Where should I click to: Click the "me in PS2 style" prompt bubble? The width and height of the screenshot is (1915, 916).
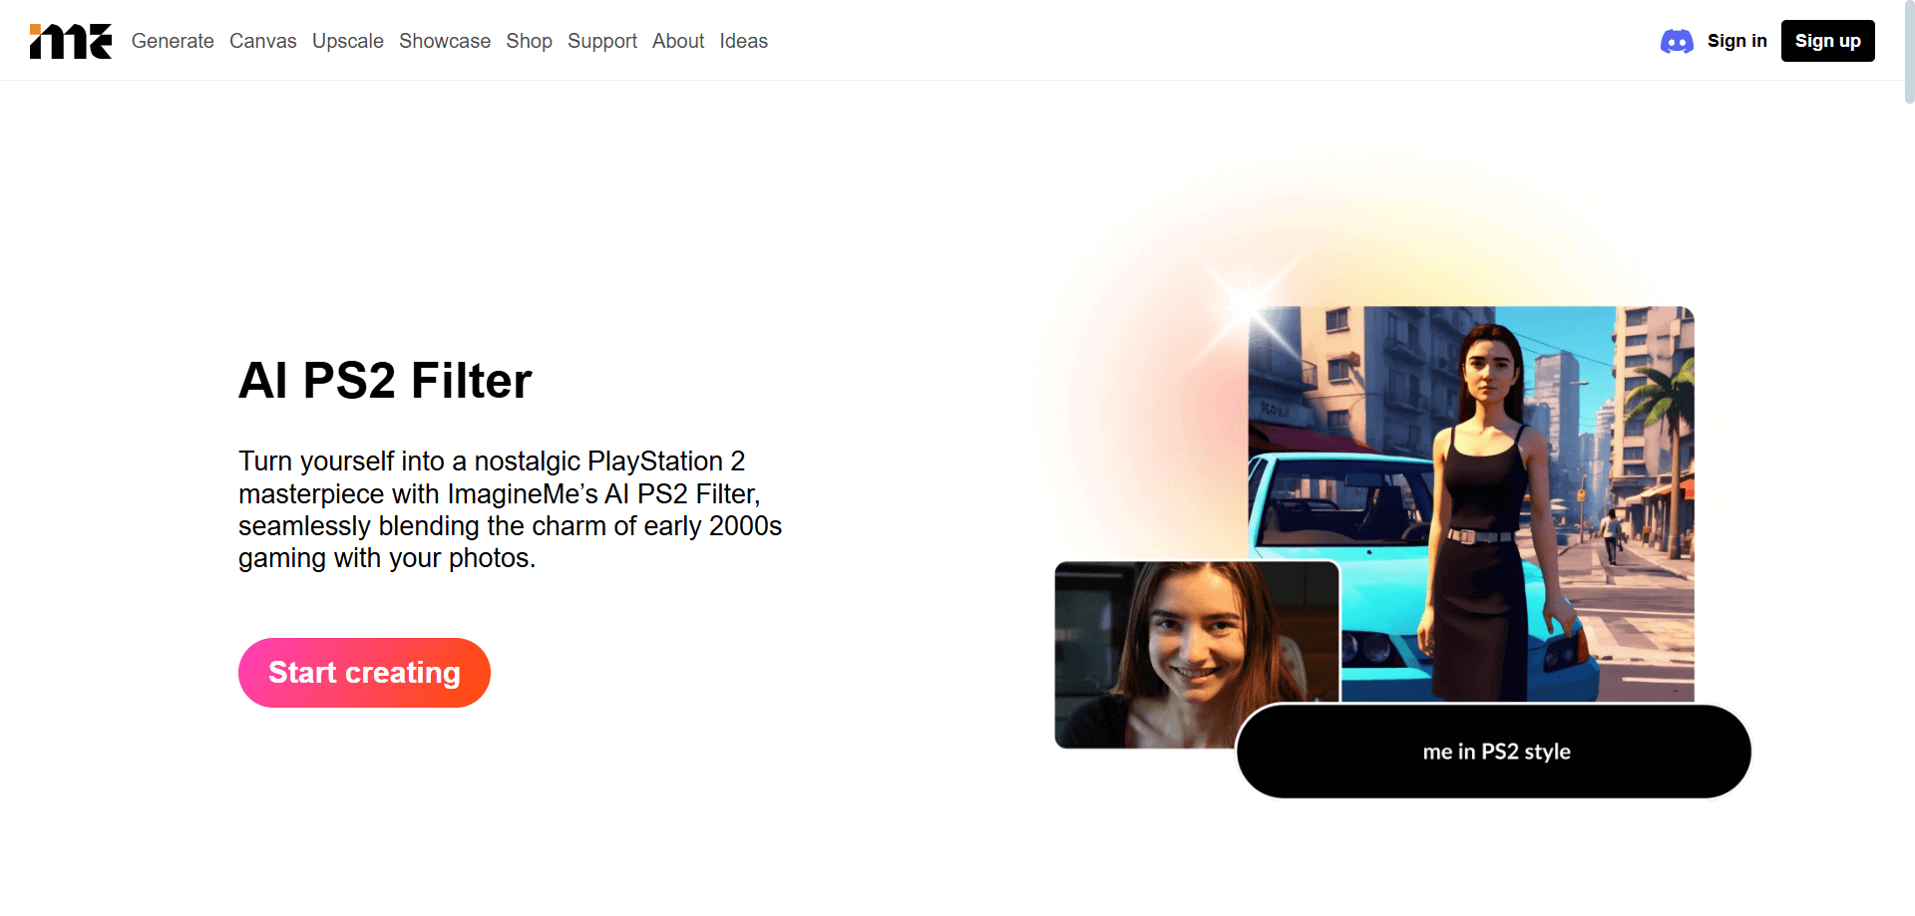[x=1494, y=752]
